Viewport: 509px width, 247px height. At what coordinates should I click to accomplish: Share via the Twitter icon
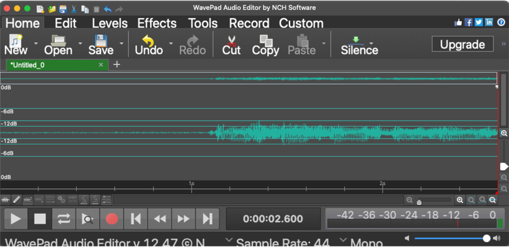coord(478,23)
